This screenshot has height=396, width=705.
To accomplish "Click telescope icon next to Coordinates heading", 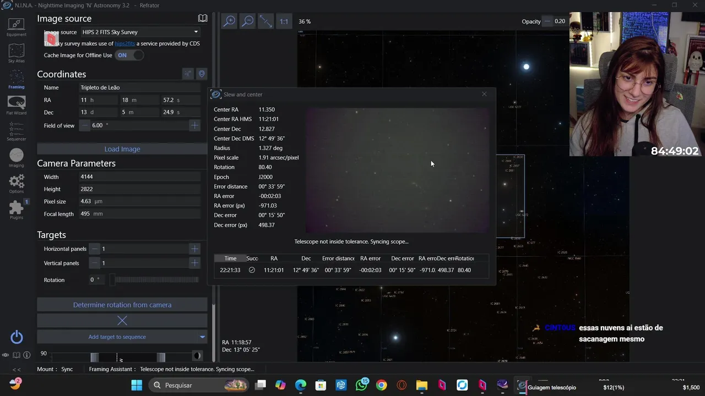I will coord(188,74).
